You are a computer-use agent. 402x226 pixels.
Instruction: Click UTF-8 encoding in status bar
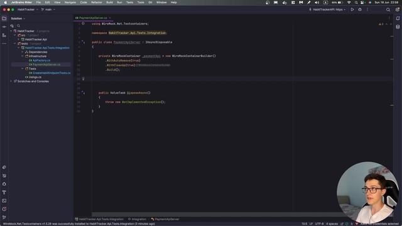pyautogui.click(x=320, y=223)
